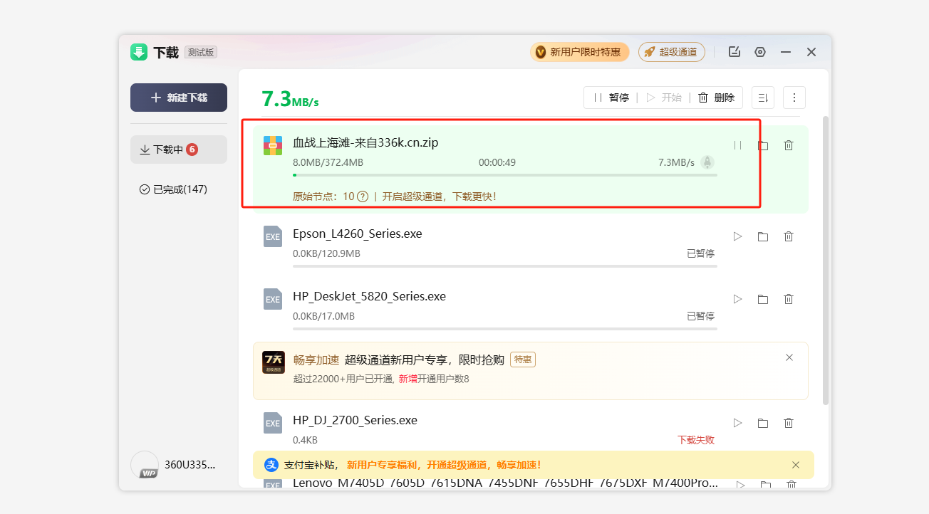Click the 暂停 toolbar button
Viewport: 929px width, 514px height.
[611, 98]
